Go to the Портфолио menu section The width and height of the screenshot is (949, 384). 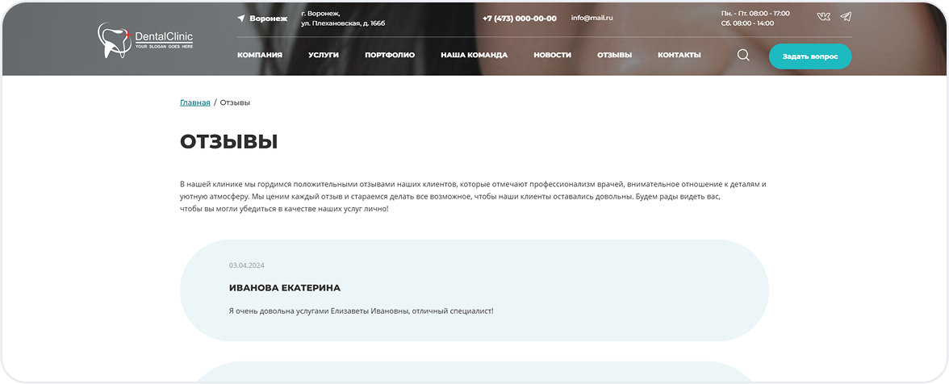tap(390, 56)
